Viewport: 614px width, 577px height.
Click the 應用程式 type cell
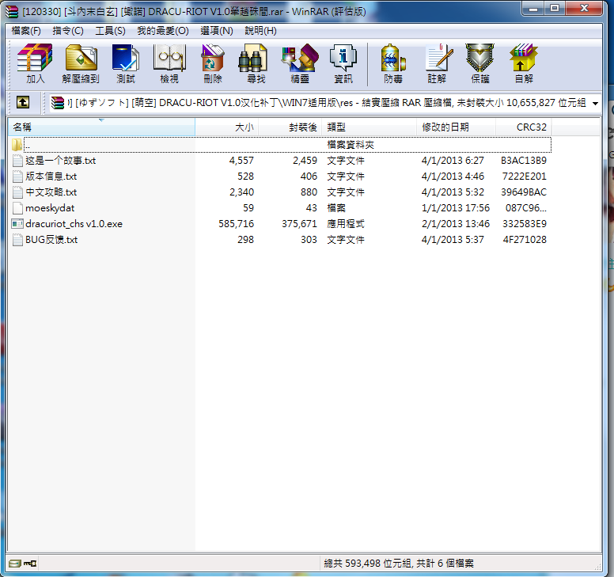346,224
